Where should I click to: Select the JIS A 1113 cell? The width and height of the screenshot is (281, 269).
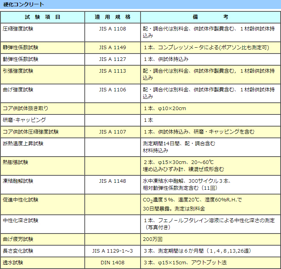tap(112, 71)
